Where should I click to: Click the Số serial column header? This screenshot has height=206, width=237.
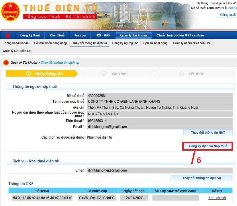(42, 191)
